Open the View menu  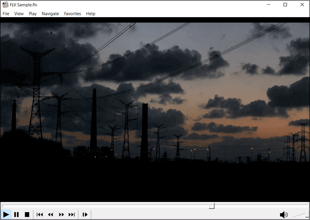click(19, 14)
